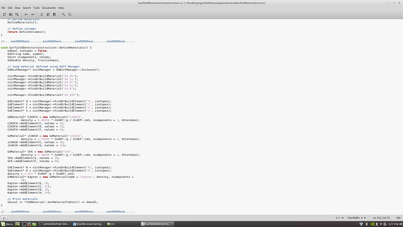The height and width of the screenshot is (227, 403).
Task: Click the G4cout GetMaterialTable line
Action: coord(53,202)
